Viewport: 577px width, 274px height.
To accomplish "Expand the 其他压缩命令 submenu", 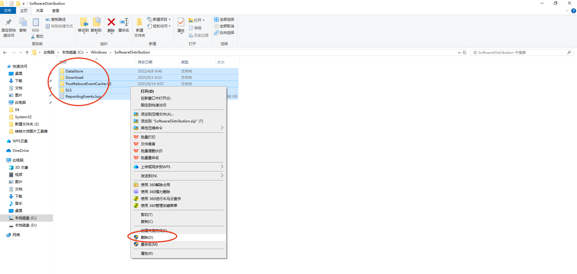I will [222, 128].
